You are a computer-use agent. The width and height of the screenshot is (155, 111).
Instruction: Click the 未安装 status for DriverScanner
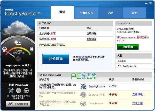tap(113, 103)
